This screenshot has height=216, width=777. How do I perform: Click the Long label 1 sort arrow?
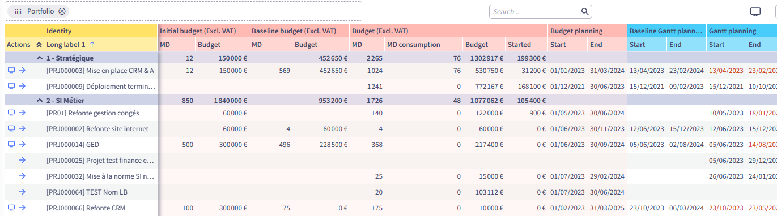click(x=92, y=45)
